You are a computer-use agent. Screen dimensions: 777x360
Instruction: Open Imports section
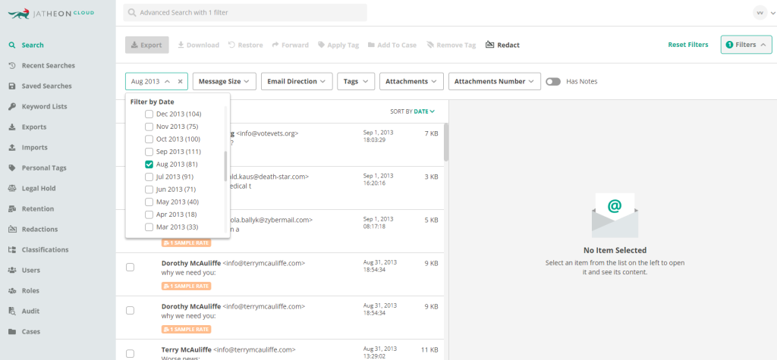(x=34, y=148)
